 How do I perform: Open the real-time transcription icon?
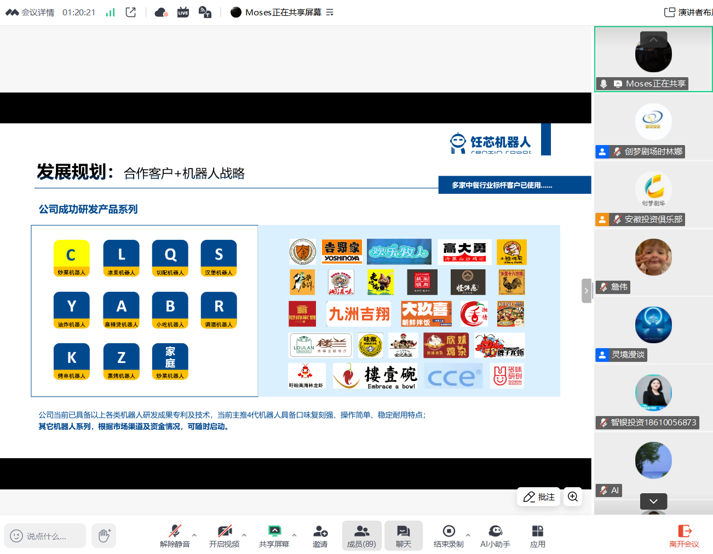click(x=205, y=12)
